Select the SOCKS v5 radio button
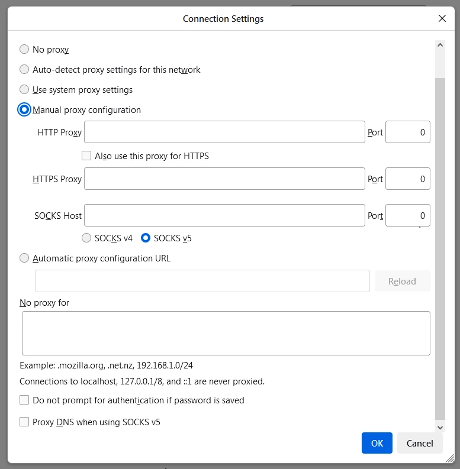The image size is (460, 469). click(146, 238)
